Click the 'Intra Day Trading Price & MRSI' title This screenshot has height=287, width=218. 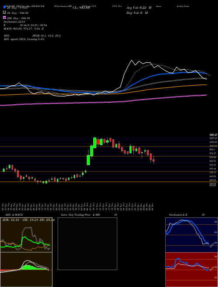(89, 215)
